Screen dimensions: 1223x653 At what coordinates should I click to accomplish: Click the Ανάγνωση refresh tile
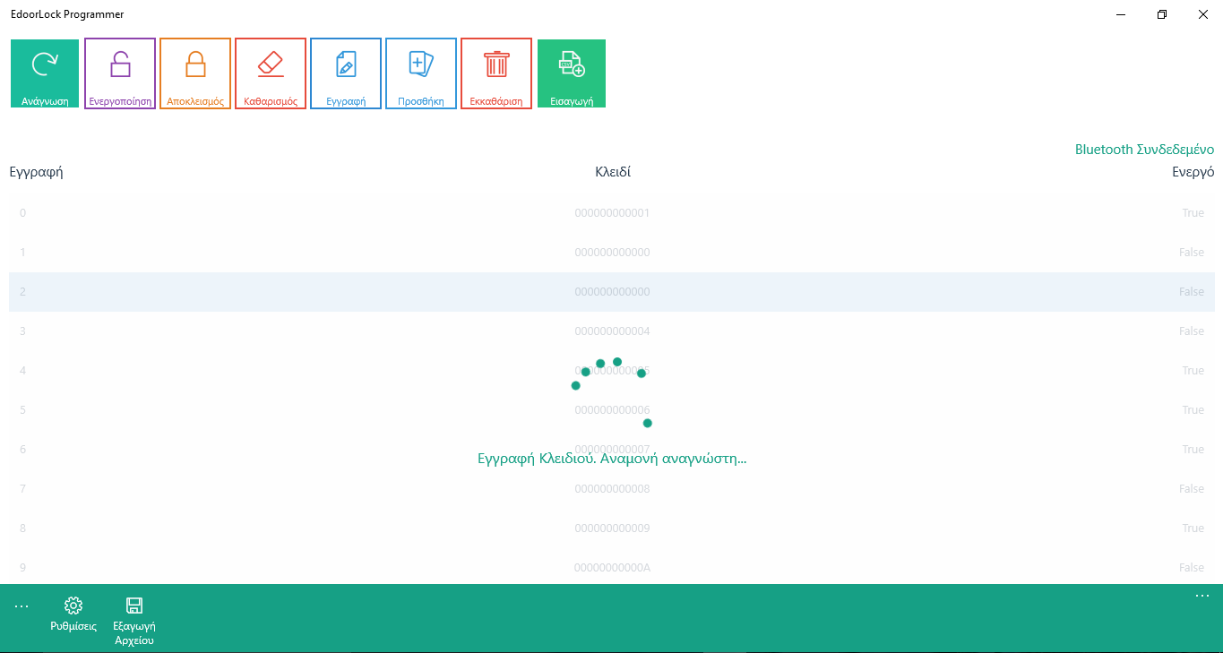click(45, 73)
